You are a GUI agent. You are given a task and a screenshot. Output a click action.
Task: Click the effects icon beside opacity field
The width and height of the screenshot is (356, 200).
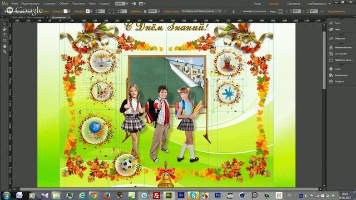point(145,11)
